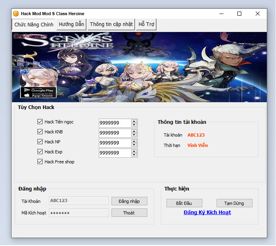Increase Hack NP value with up arrow

point(134,141)
